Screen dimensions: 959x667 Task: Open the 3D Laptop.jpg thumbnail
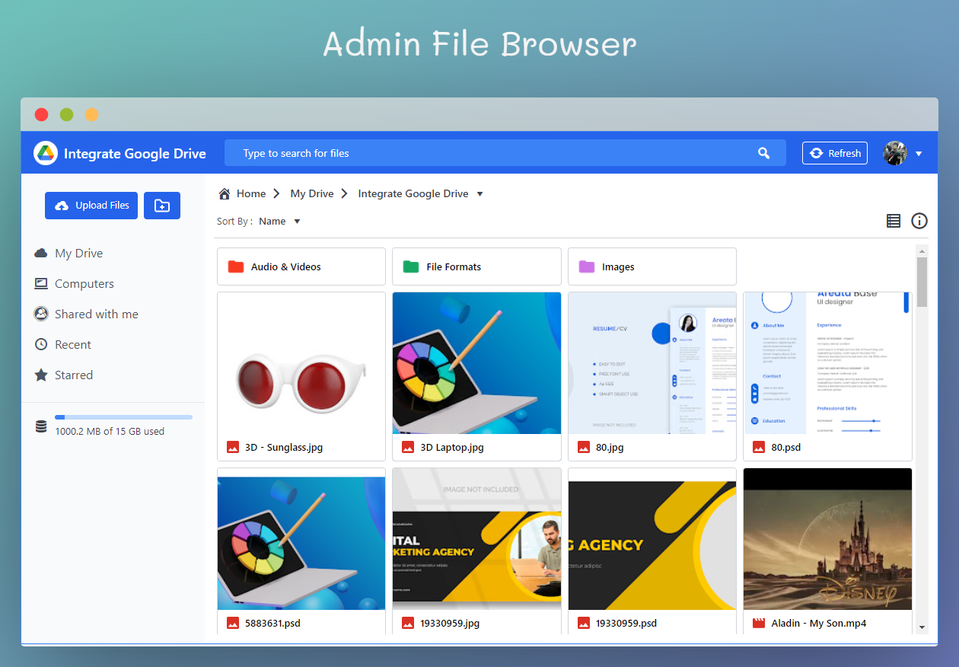coord(476,363)
